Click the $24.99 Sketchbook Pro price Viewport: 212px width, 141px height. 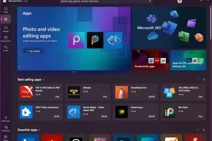(152, 97)
